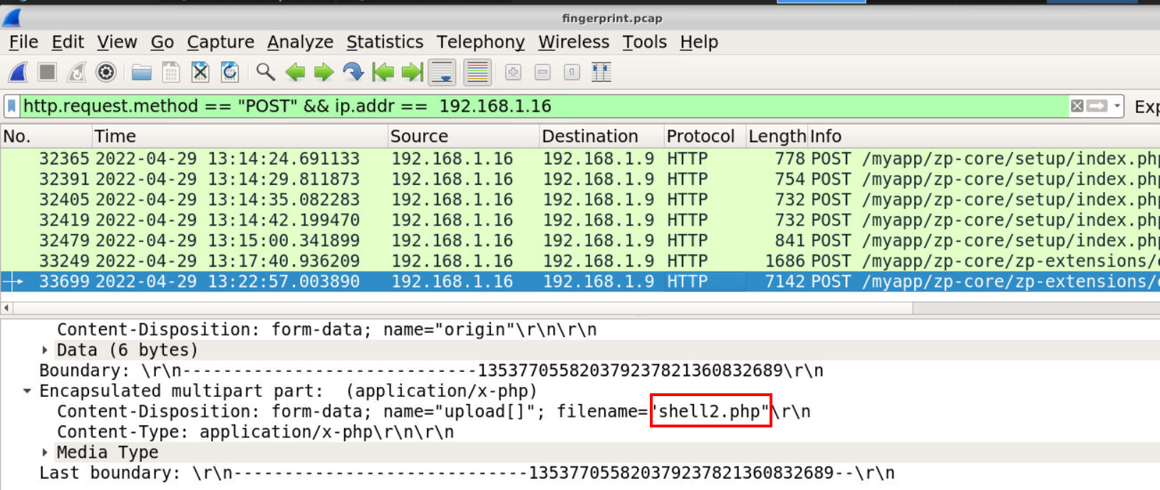The image size is (1160, 490).
Task: Zoom out the main window text
Action: (x=542, y=72)
